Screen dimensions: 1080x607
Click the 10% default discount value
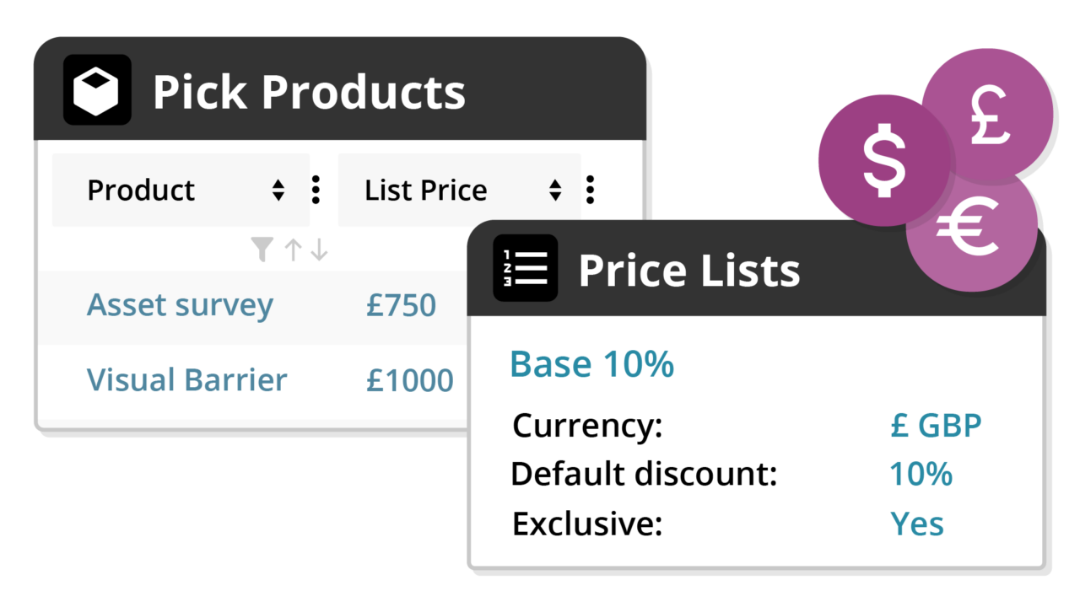(x=921, y=474)
